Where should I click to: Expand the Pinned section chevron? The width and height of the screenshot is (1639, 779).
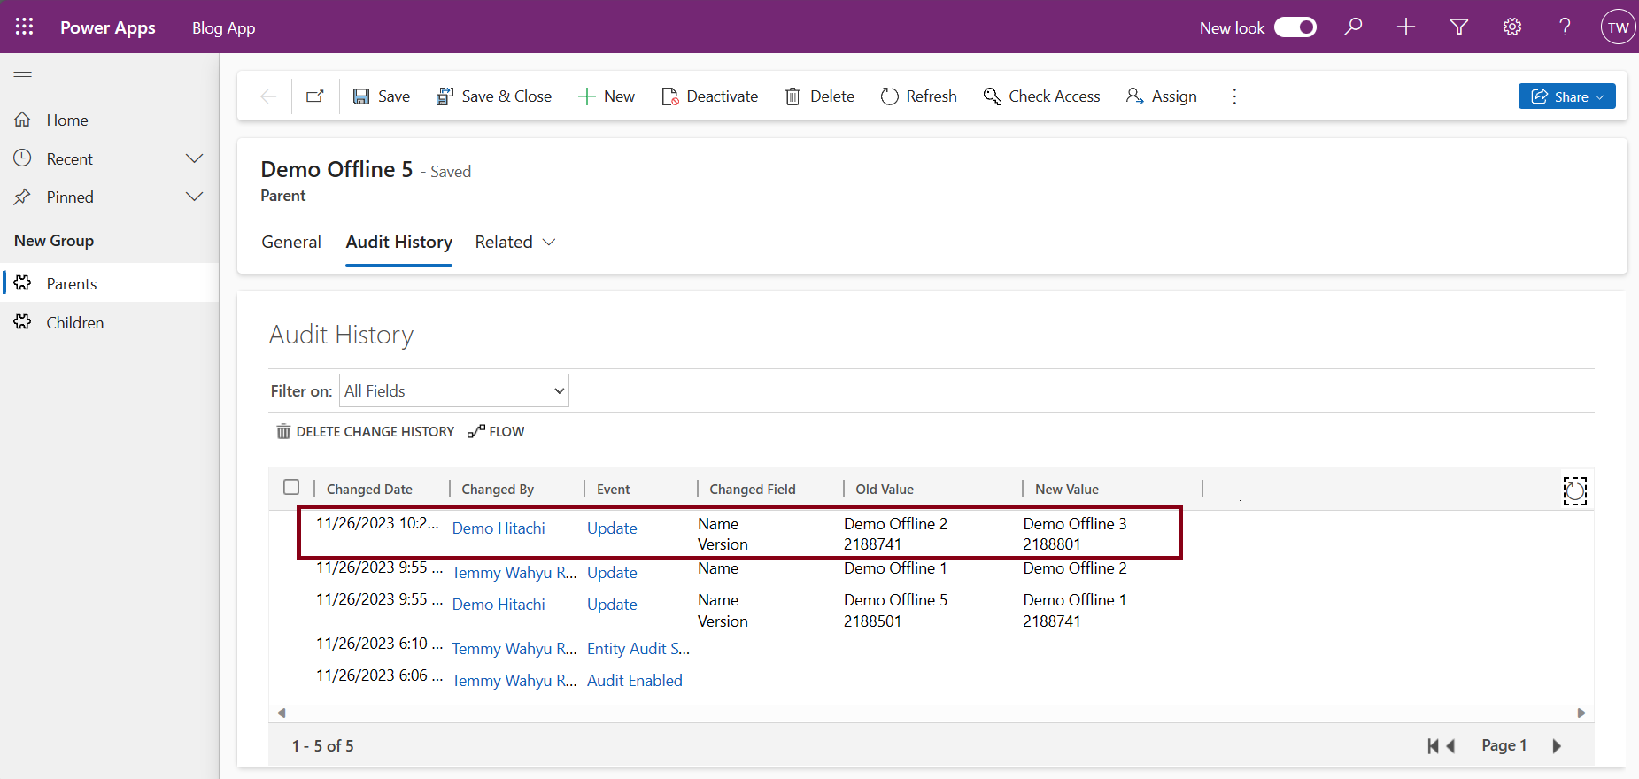[195, 197]
